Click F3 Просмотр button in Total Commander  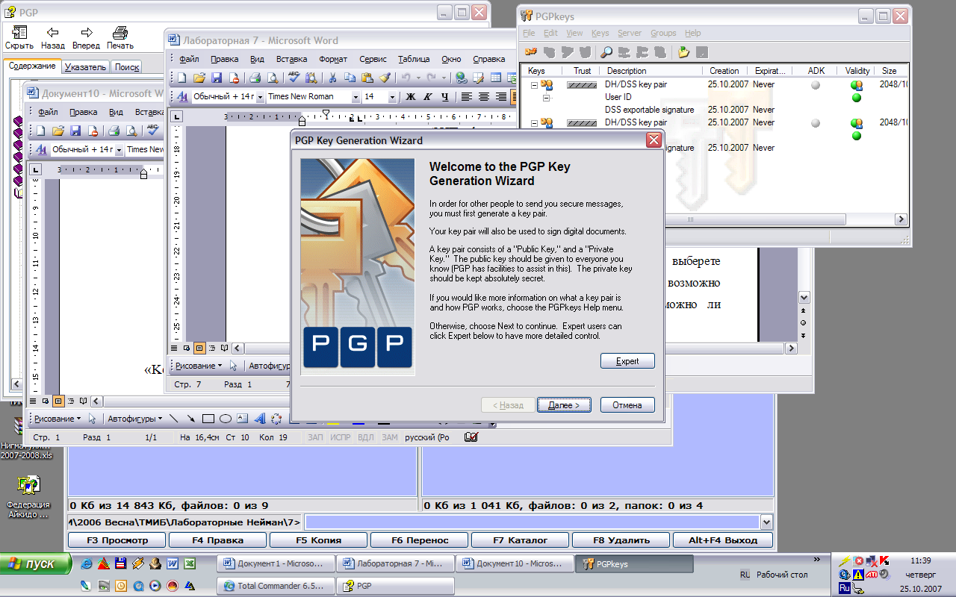117,540
